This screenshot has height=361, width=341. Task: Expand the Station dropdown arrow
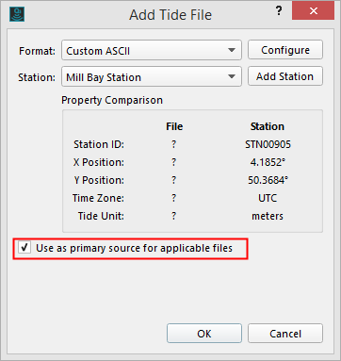(x=232, y=76)
